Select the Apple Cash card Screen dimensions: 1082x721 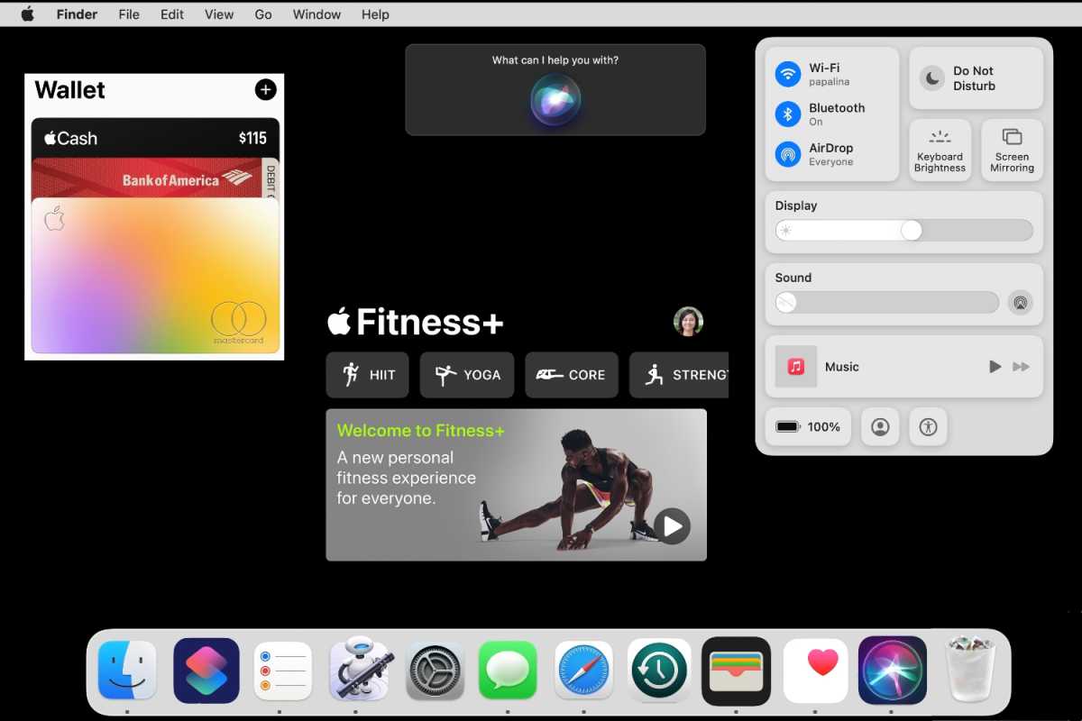click(x=155, y=138)
